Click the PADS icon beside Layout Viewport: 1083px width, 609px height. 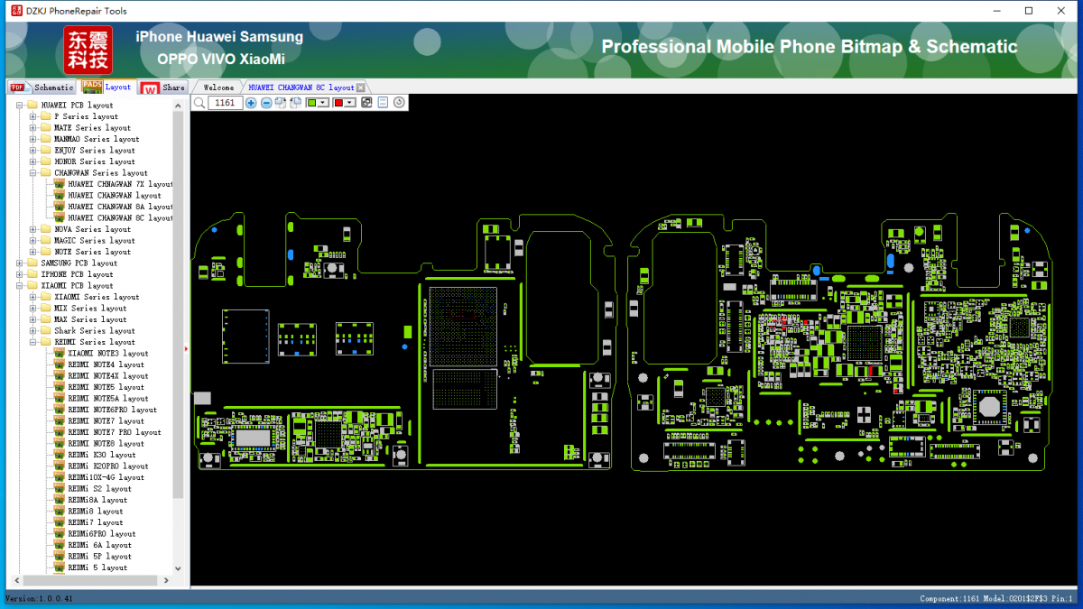point(91,87)
